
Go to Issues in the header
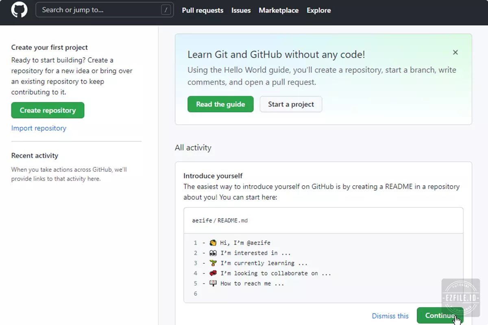(241, 11)
